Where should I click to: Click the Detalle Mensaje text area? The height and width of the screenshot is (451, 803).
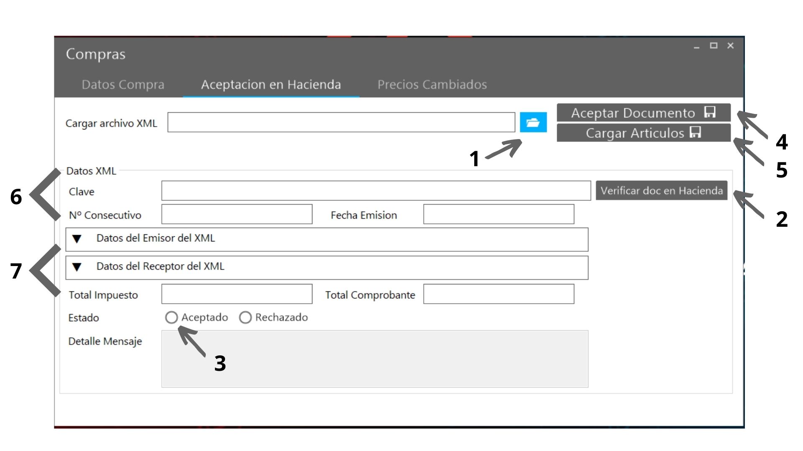click(x=375, y=359)
